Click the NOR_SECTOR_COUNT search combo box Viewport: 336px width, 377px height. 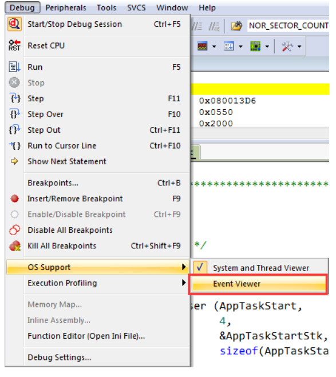tap(288, 26)
